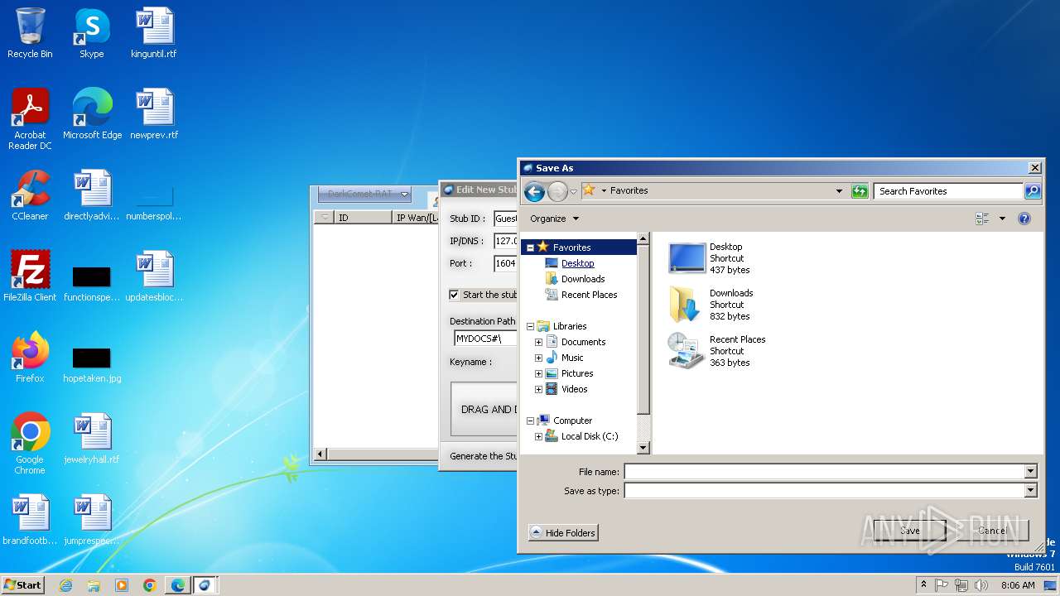Open the DarkComet-RAT dropdown menu
This screenshot has height=596, width=1060.
click(x=365, y=195)
